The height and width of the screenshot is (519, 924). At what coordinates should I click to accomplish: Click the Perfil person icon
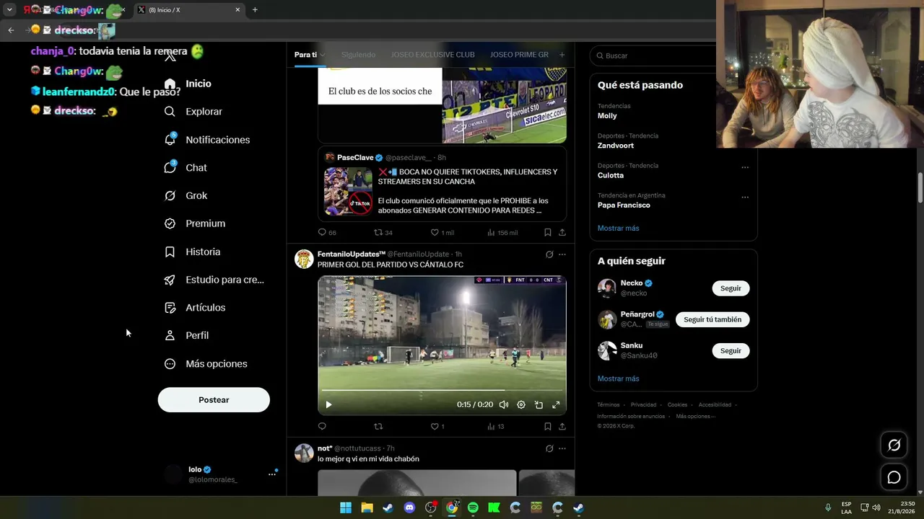[x=170, y=335]
